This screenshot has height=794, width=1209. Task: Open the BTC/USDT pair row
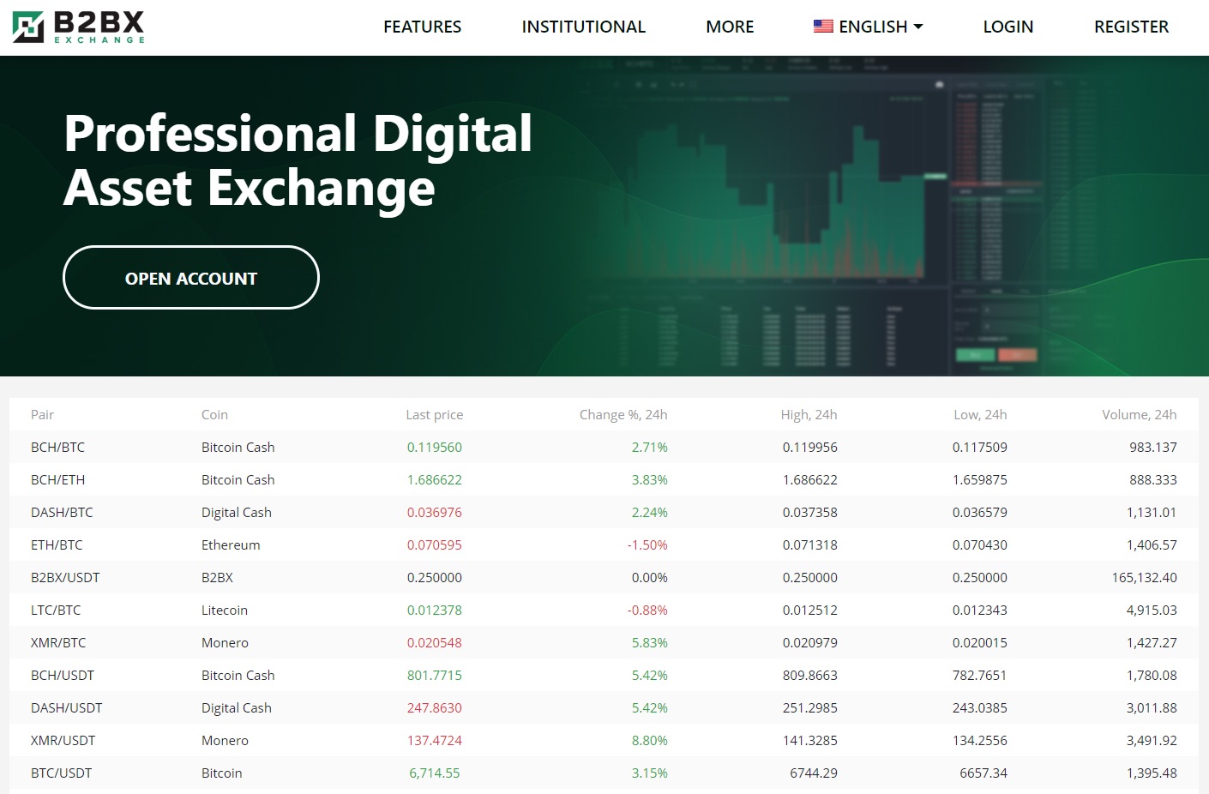61,773
